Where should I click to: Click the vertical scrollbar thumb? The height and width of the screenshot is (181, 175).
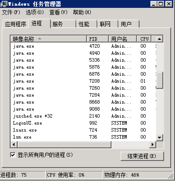click(x=160, y=80)
